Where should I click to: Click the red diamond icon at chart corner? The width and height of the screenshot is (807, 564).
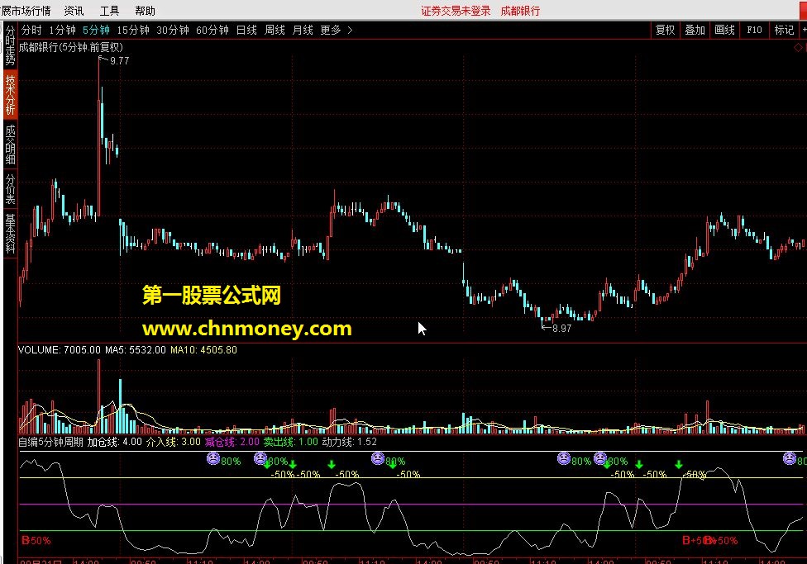coord(798,47)
